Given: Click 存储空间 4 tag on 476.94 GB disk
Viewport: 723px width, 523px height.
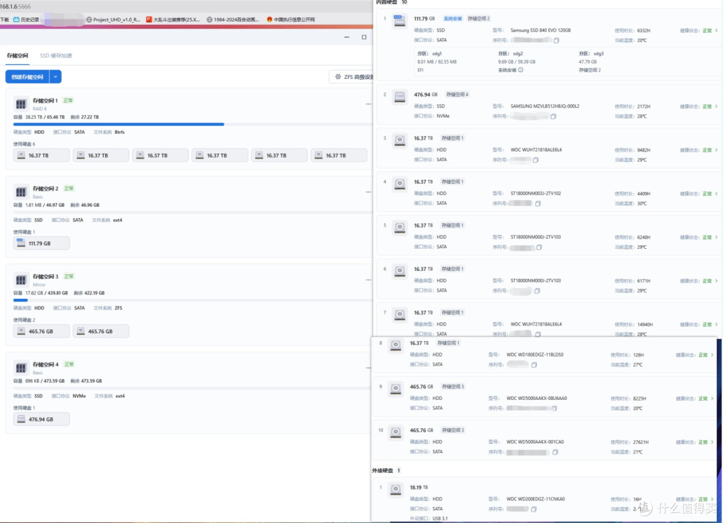Looking at the screenshot, I should pyautogui.click(x=457, y=95).
